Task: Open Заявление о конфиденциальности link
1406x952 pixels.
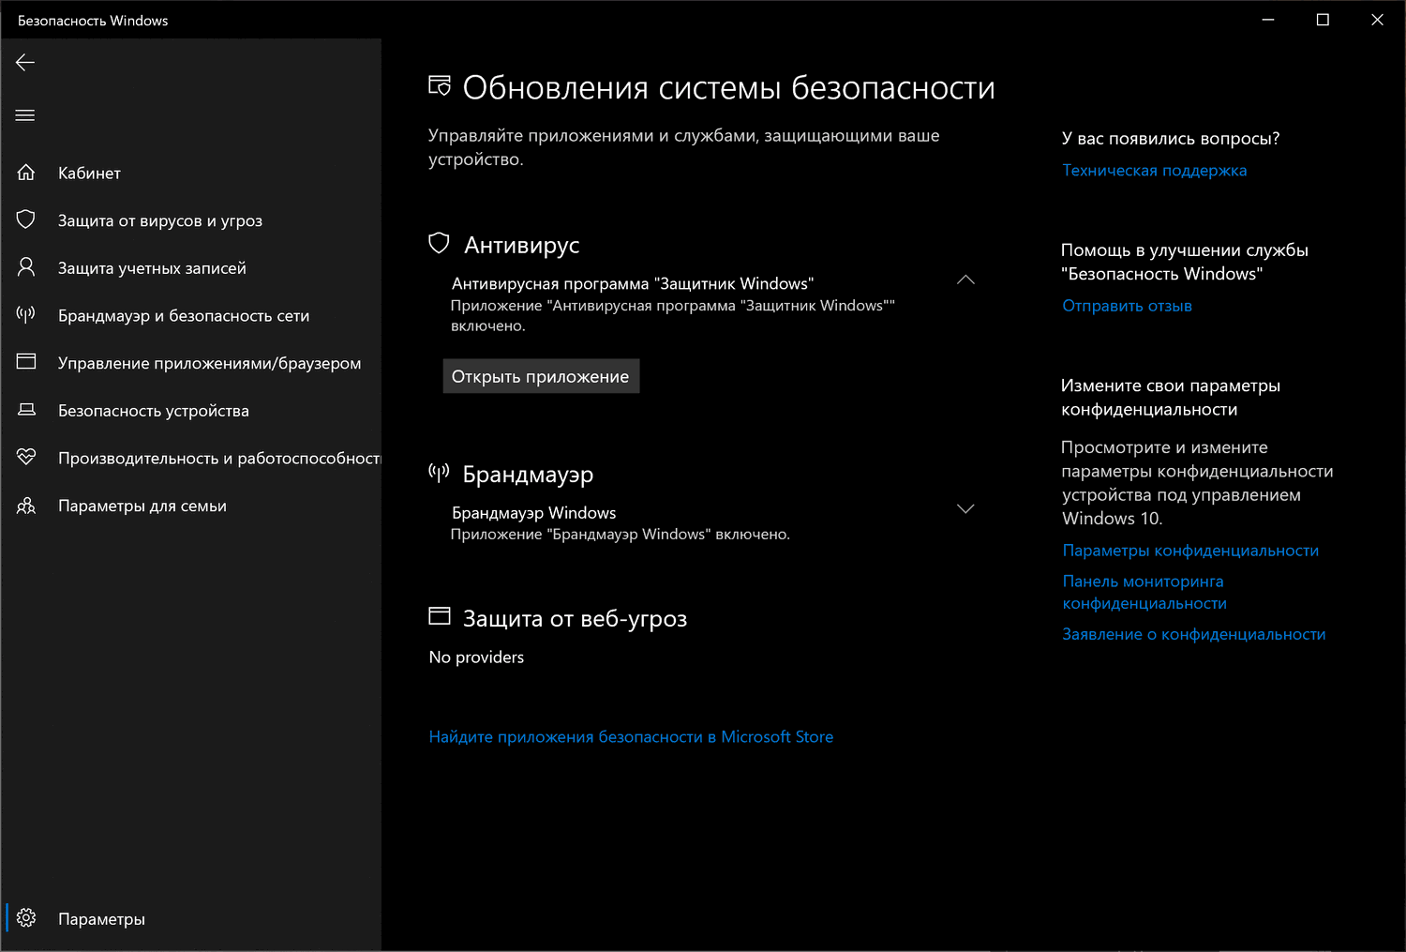Action: [x=1193, y=635]
